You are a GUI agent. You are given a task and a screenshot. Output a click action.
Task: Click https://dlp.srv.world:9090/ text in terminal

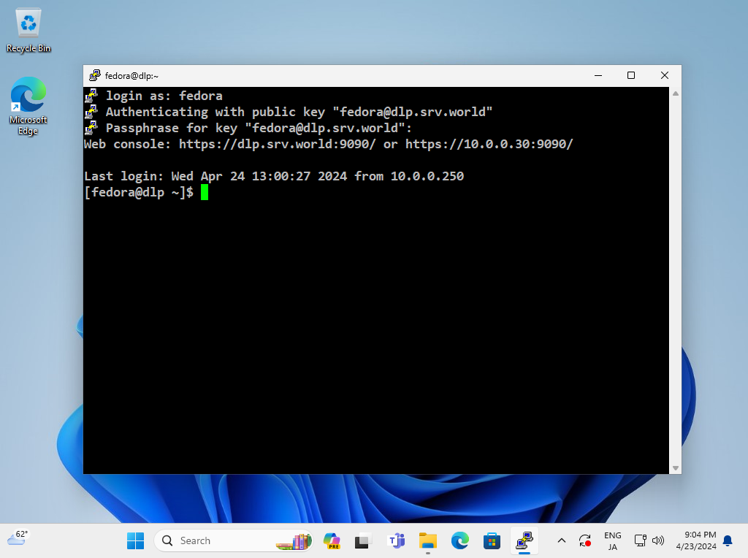[277, 144]
